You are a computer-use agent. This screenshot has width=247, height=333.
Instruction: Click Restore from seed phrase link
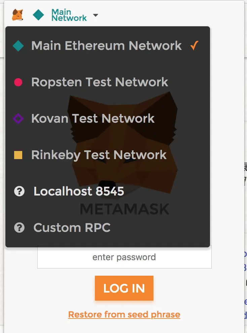pyautogui.click(x=124, y=315)
